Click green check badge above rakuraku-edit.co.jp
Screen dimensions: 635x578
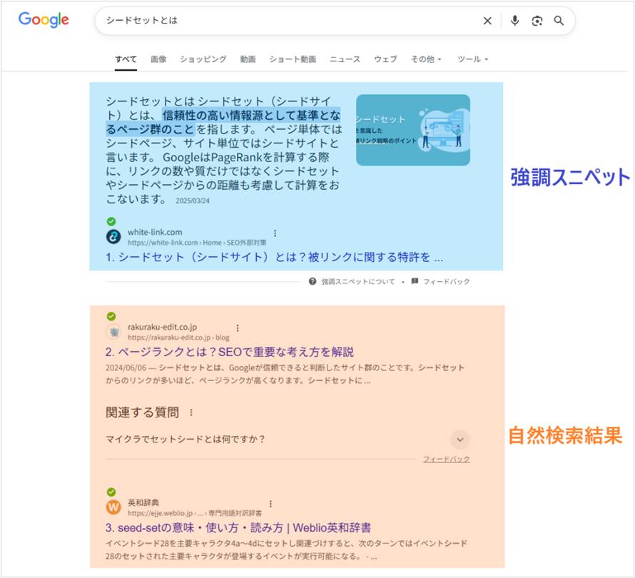[x=111, y=316]
